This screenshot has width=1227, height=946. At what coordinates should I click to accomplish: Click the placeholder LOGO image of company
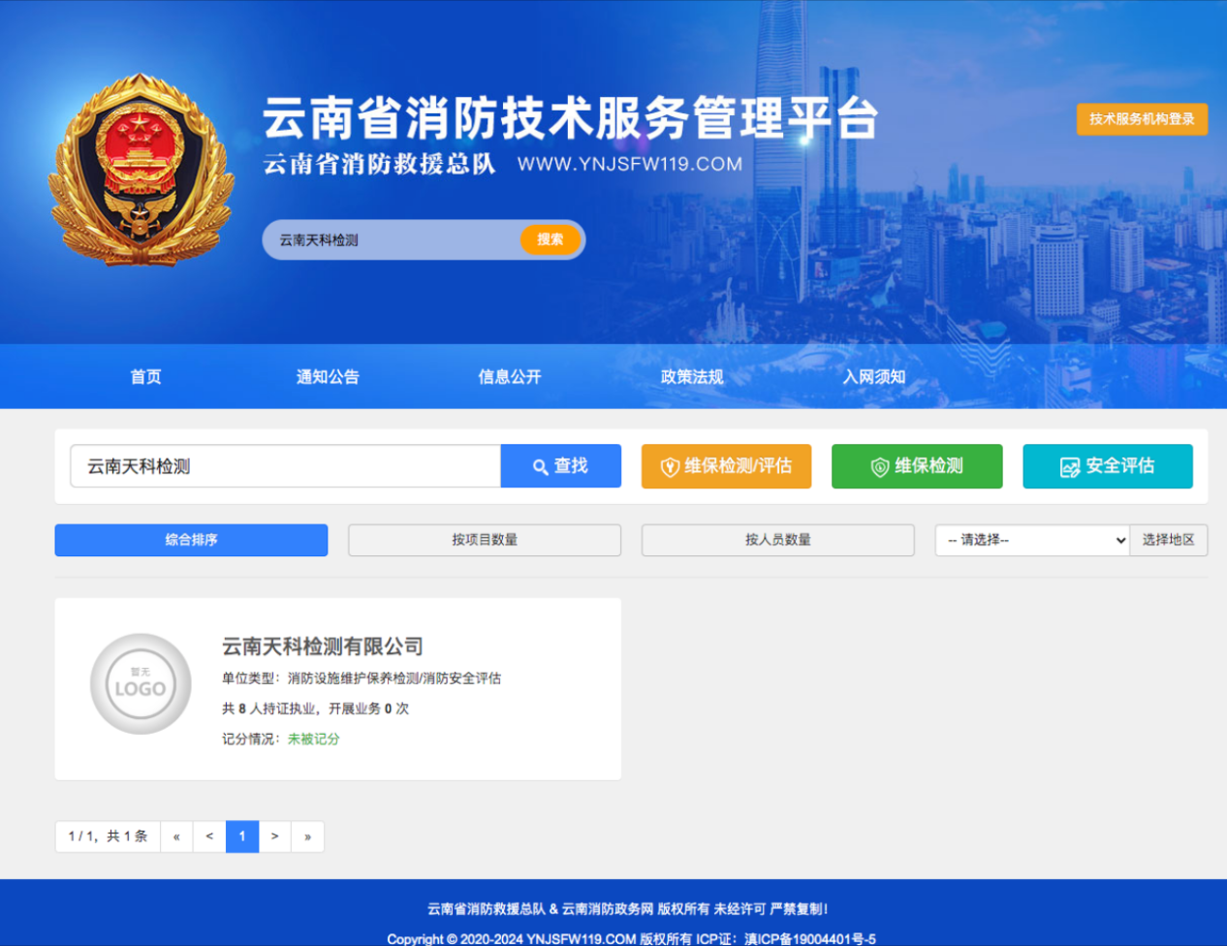pyautogui.click(x=141, y=684)
